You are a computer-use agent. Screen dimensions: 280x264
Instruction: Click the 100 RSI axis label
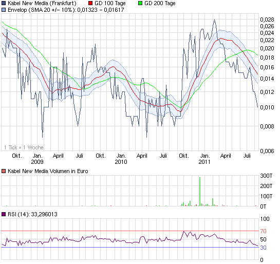coord(265,219)
